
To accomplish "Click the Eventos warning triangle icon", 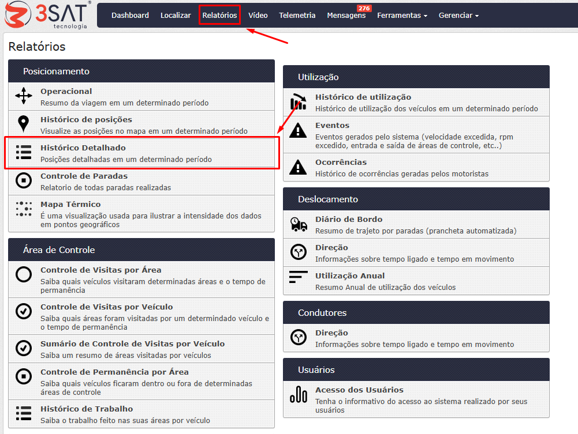I will (298, 130).
